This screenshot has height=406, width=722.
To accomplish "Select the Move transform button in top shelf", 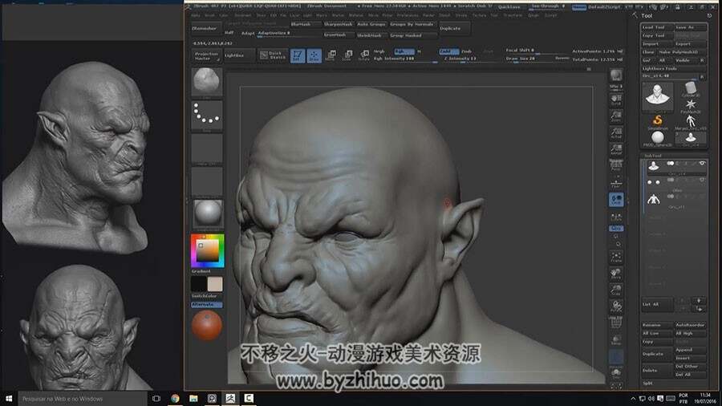I will click(331, 55).
